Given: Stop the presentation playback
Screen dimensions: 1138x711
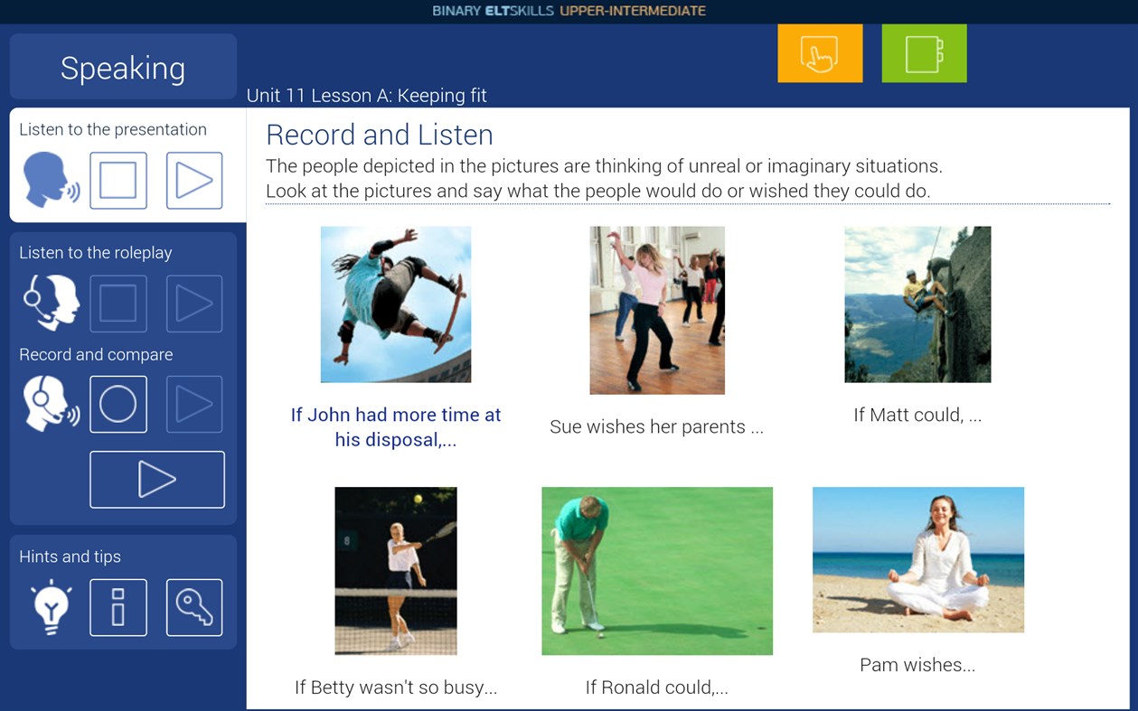Looking at the screenshot, I should tap(118, 180).
